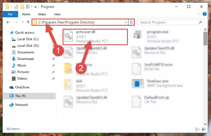Viewport: 211px width, 136px height.
Task: Click the Pictures pin icon
Action: 54,72
